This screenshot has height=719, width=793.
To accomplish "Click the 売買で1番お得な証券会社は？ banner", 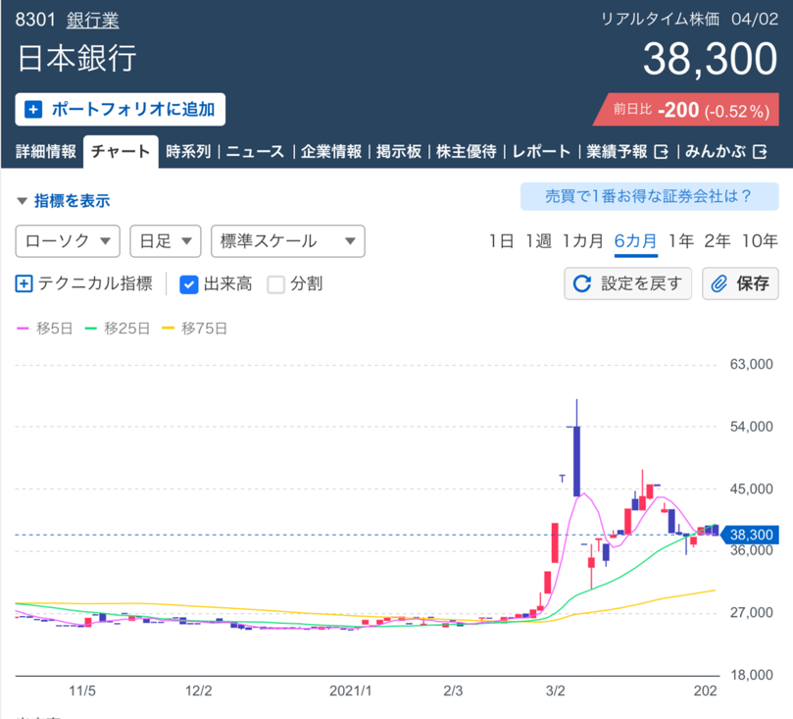I will pos(649,196).
